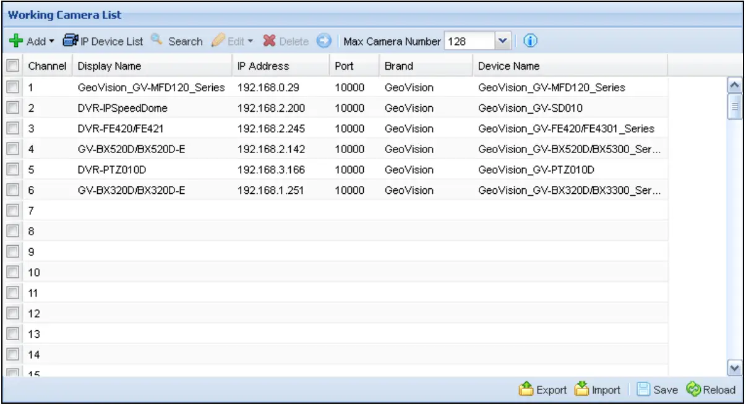Save the working camera list
746x405 pixels.
[658, 390]
